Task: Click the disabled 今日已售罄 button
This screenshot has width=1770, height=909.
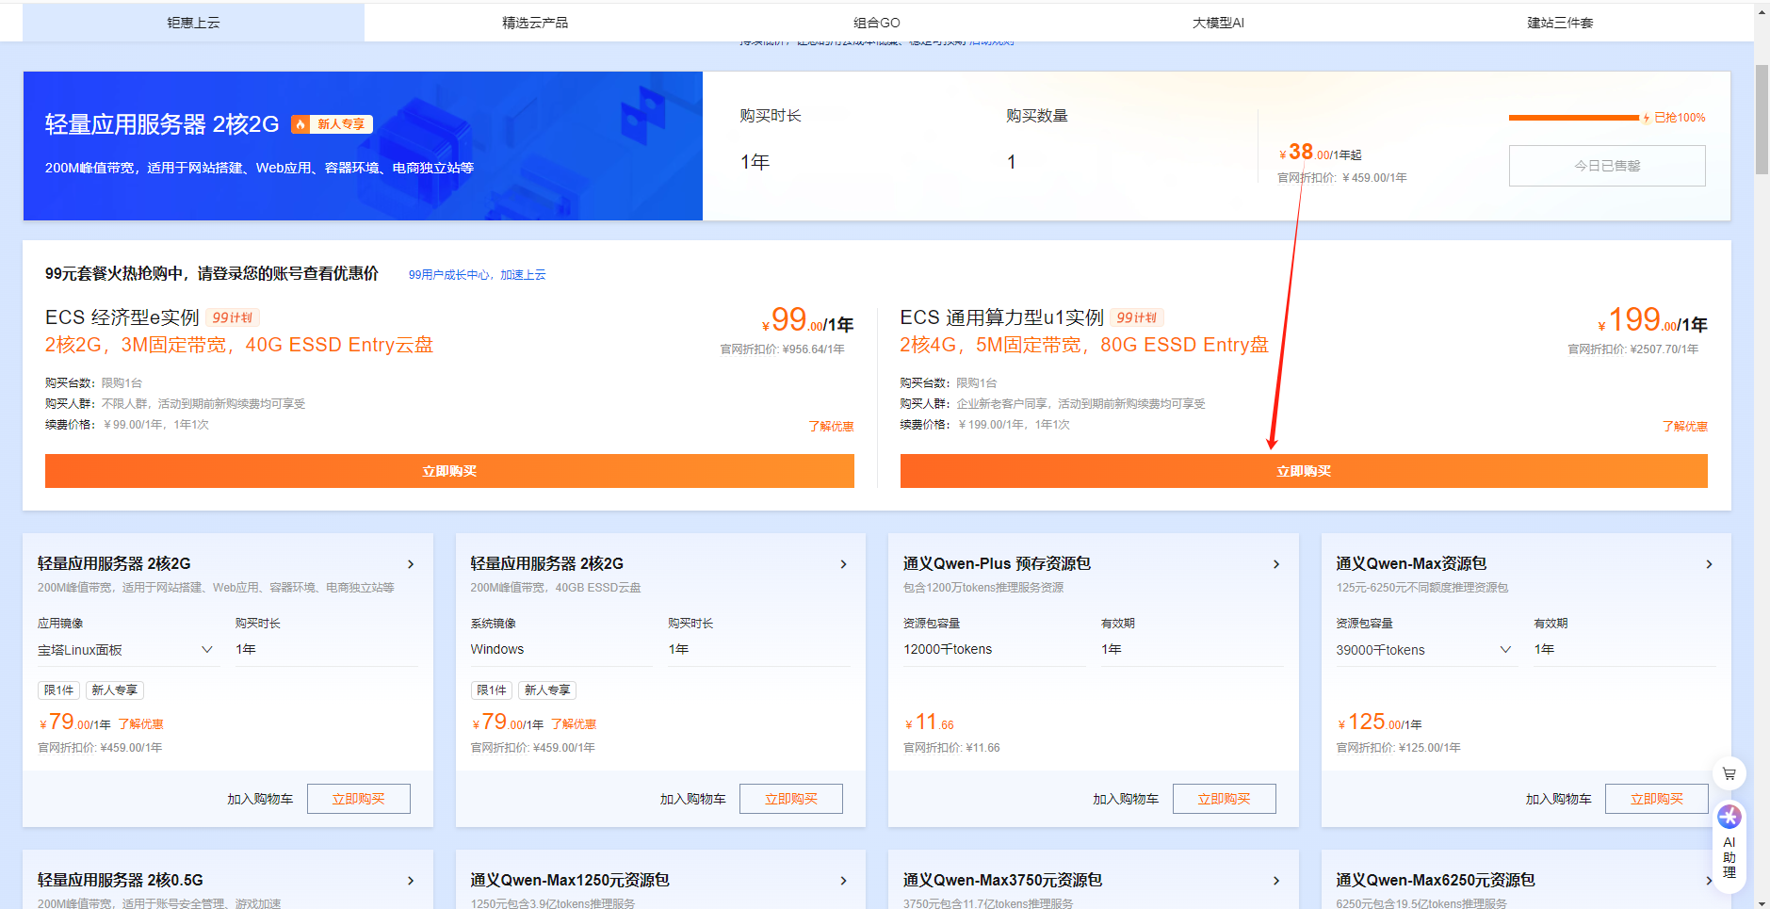Action: click(x=1606, y=165)
